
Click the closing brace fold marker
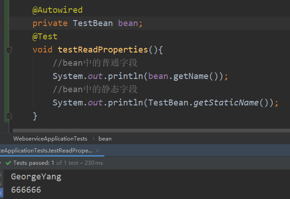click(9, 116)
